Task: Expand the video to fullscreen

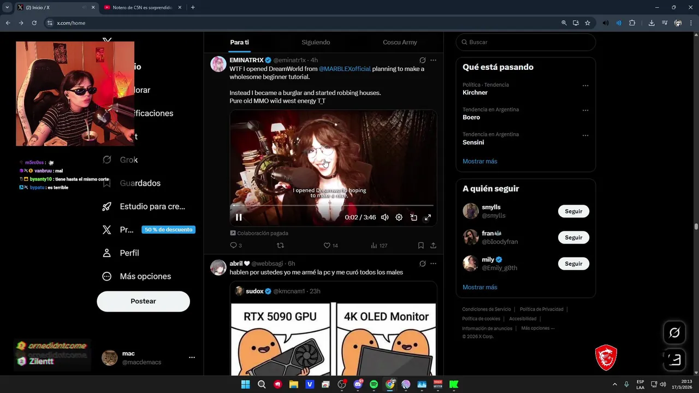Action: pyautogui.click(x=428, y=217)
